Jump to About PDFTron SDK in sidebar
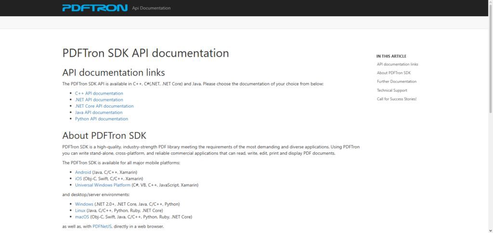This screenshot has height=233, width=493. coord(394,73)
